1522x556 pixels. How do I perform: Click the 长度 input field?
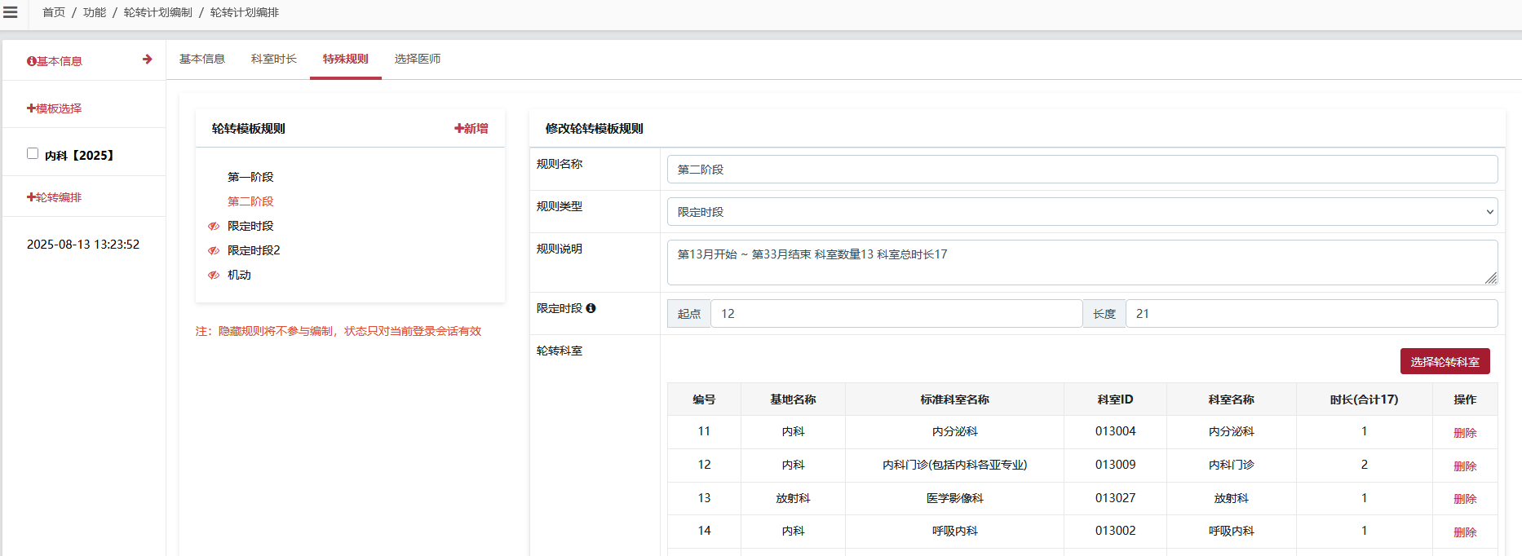click(1312, 314)
